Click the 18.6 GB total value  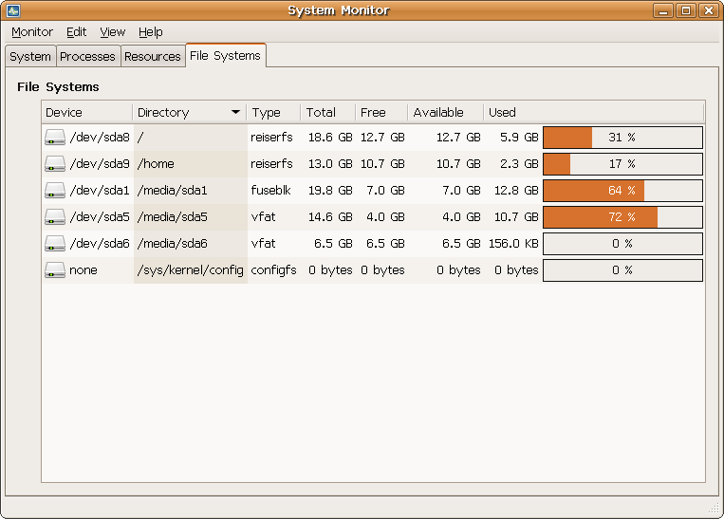tap(330, 138)
